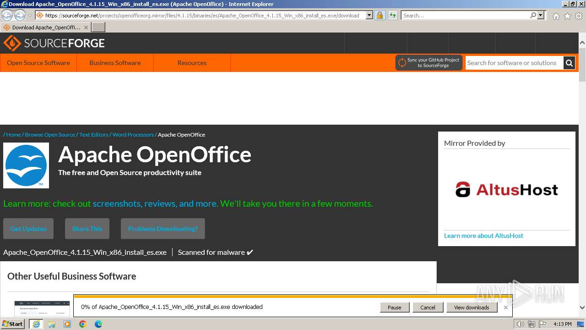Click the search for software field

point(515,63)
